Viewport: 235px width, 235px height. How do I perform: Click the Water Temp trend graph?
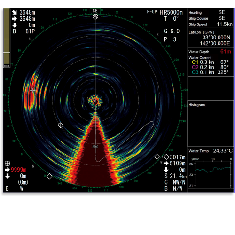pyautogui.click(x=212, y=174)
